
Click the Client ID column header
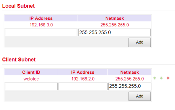31,72
